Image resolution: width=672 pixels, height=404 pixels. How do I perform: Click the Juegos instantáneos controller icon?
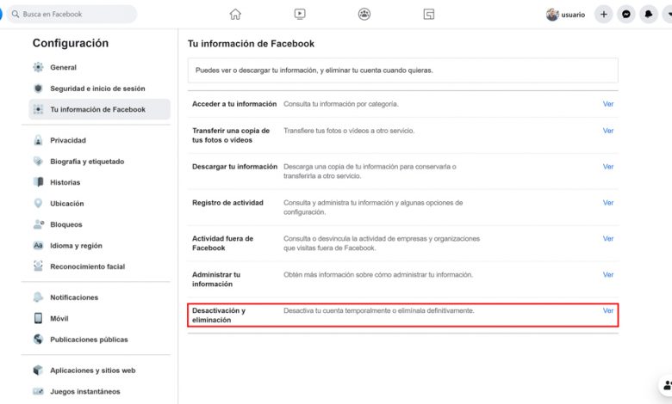pyautogui.click(x=38, y=391)
